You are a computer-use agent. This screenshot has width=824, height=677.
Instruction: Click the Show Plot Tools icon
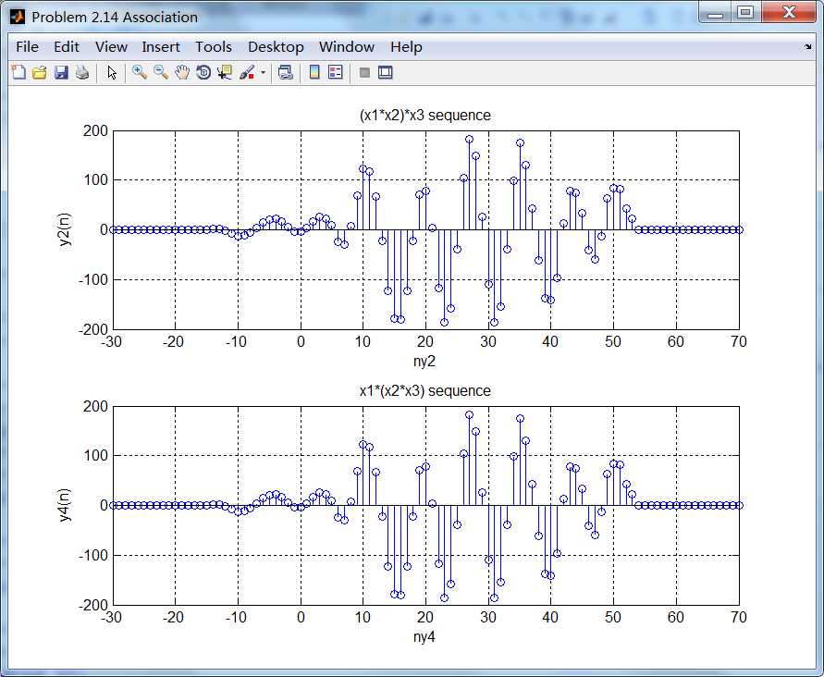pos(386,72)
